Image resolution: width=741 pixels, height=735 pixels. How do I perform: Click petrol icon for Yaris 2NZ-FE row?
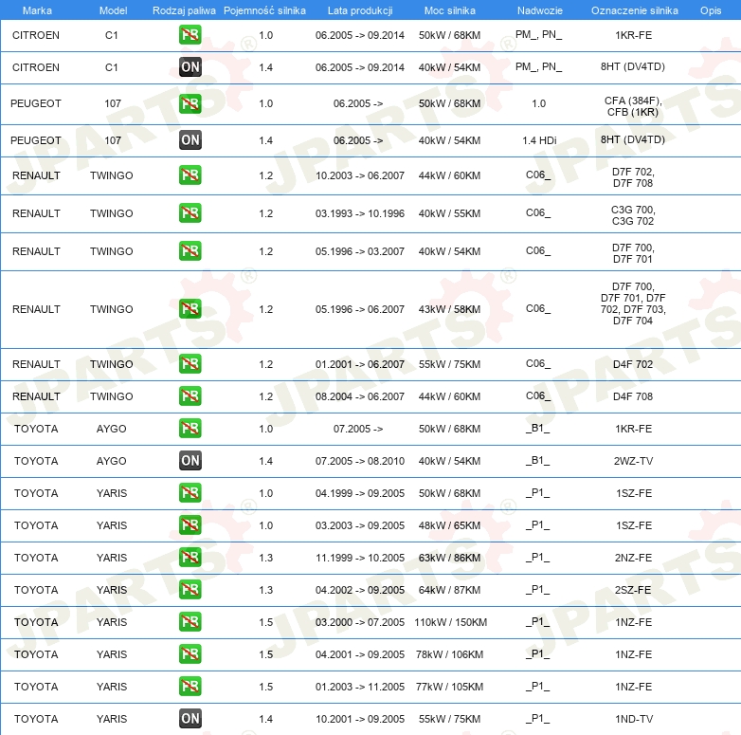click(190, 557)
